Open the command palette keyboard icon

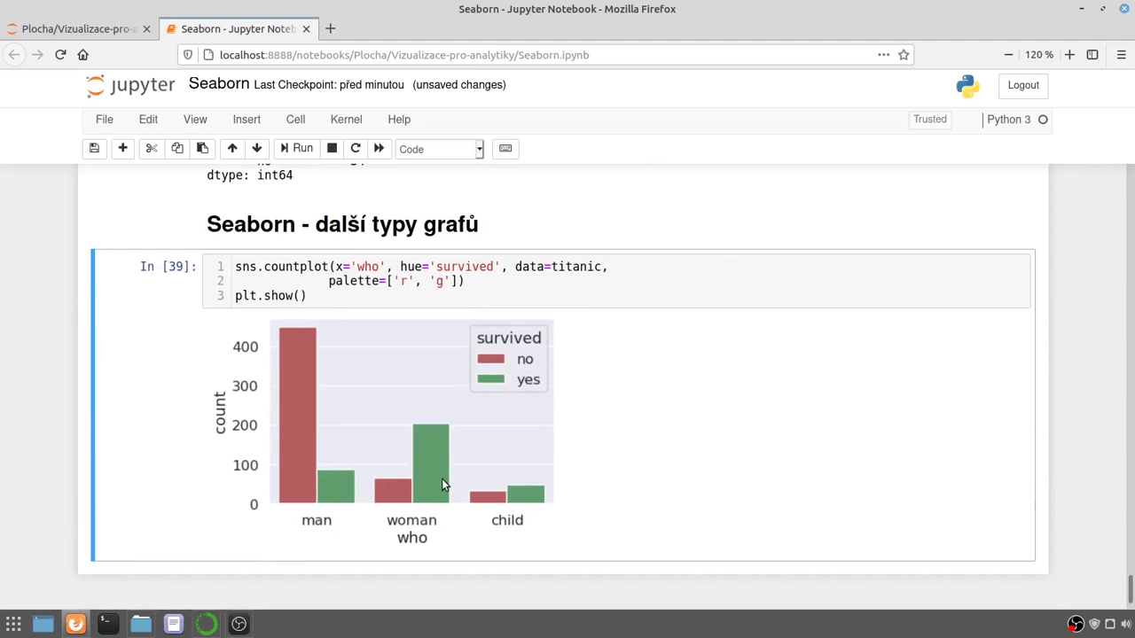coord(505,149)
